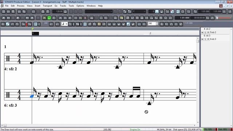Open the Snap to Grid options arrow
This screenshot has height=131, width=233.
tap(39, 24)
